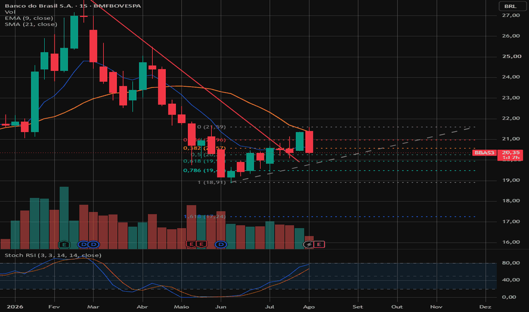
Task: Click the green E earnings marker in February
Action: (64, 244)
